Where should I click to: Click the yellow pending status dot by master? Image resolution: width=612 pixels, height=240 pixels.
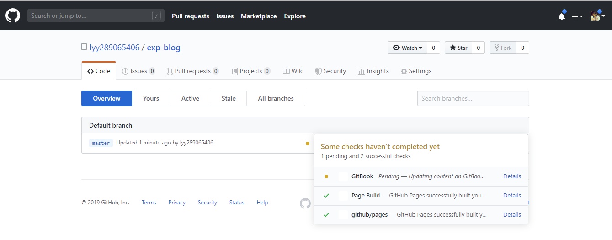(307, 143)
